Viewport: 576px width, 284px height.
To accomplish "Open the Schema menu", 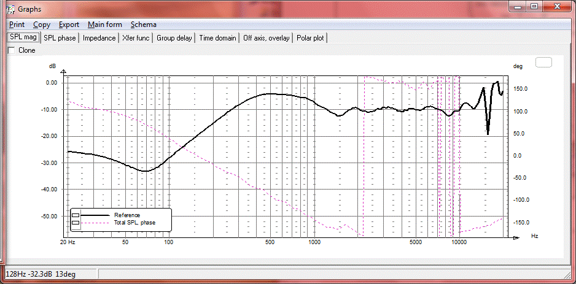I will [x=143, y=25].
